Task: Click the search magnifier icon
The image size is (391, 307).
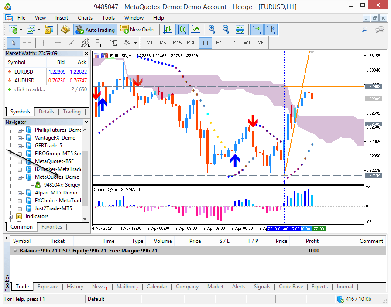Action: point(364,30)
